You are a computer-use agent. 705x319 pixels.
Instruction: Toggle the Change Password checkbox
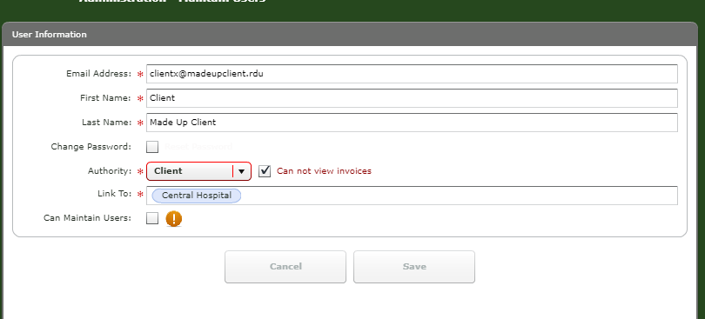pos(152,147)
